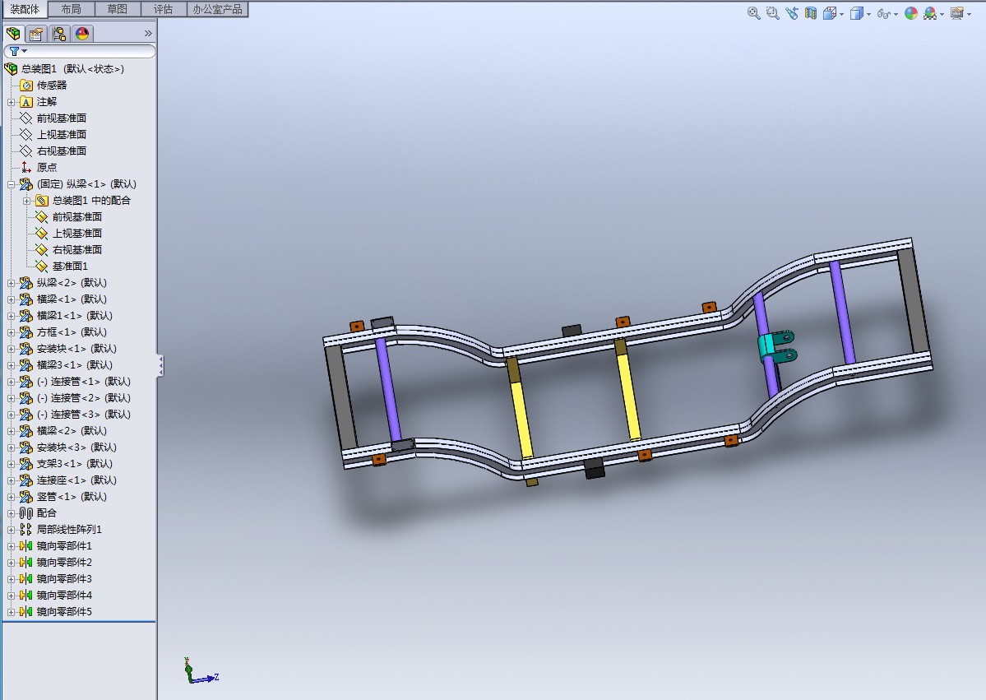Switch to the DisplayManager tab icon
986x700 pixels.
click(x=81, y=34)
